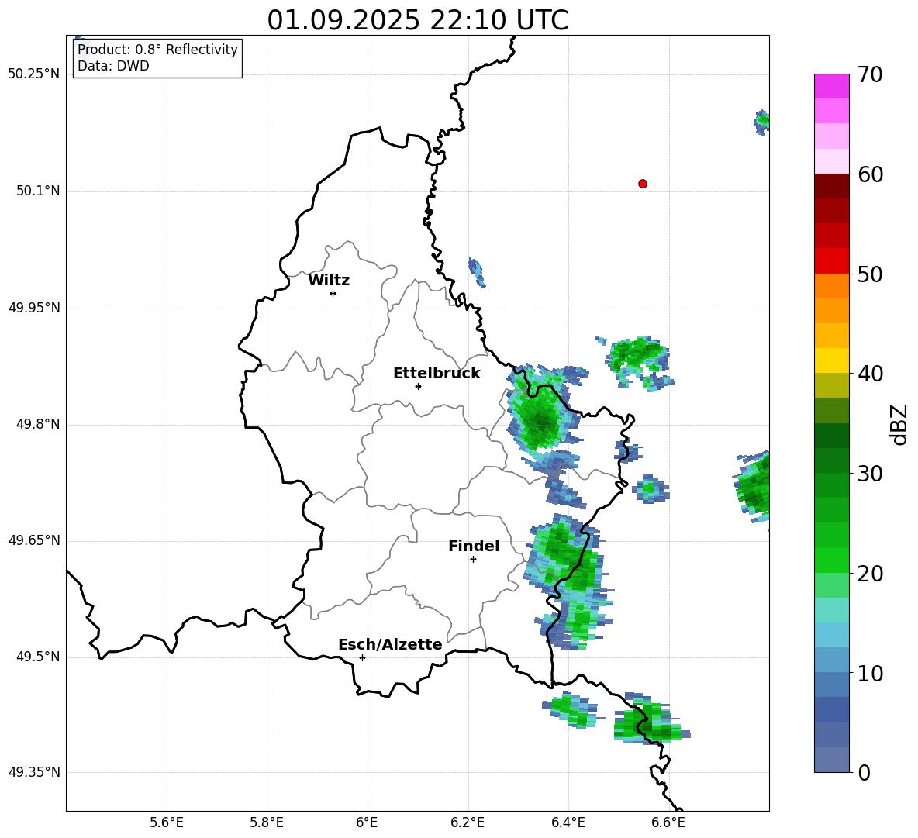
Task: Click the Esch/Alzette station cross marker
Action: 362,657
